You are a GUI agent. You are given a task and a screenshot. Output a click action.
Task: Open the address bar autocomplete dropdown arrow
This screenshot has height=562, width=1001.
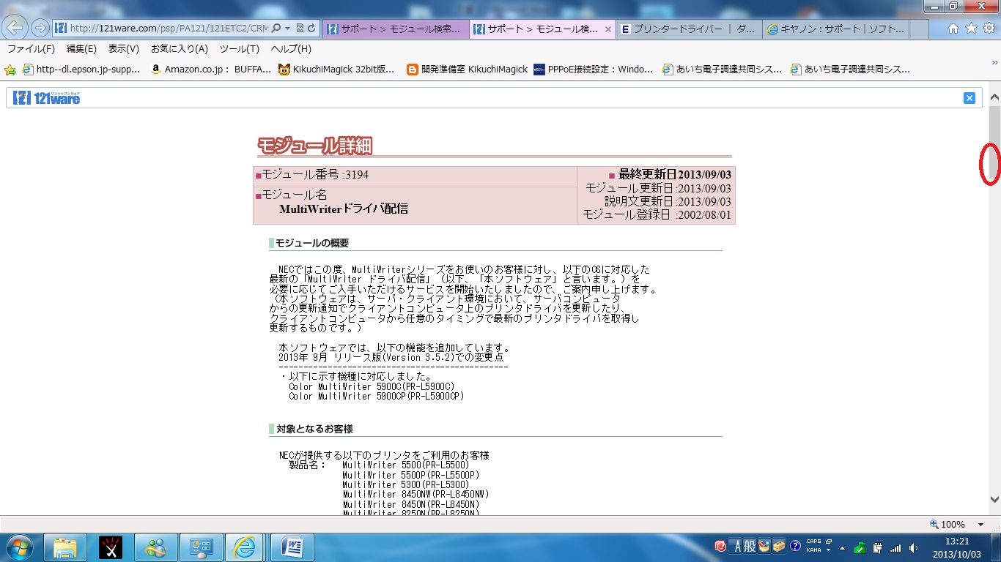pyautogui.click(x=288, y=29)
